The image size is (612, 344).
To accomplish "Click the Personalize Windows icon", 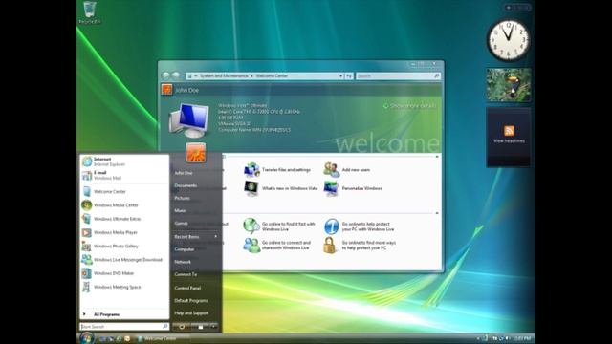I will click(x=332, y=188).
